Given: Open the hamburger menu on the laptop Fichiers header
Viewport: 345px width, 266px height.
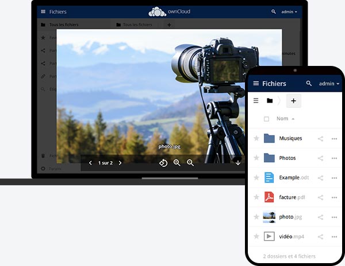Looking at the screenshot, I should pos(43,11).
